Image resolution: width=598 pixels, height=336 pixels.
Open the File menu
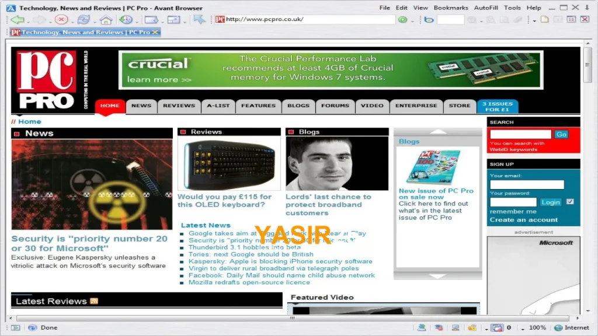384,8
